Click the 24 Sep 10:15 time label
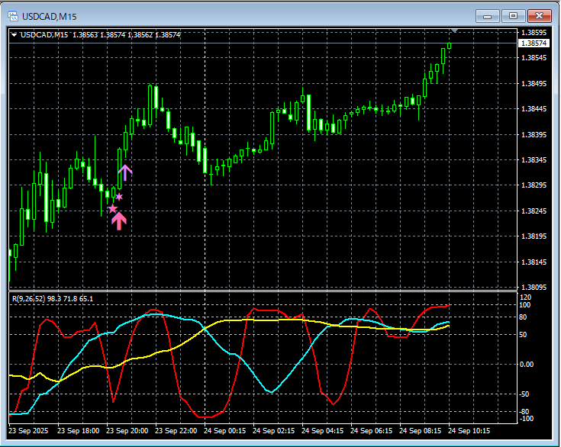This screenshot has width=561, height=447. coord(469,431)
